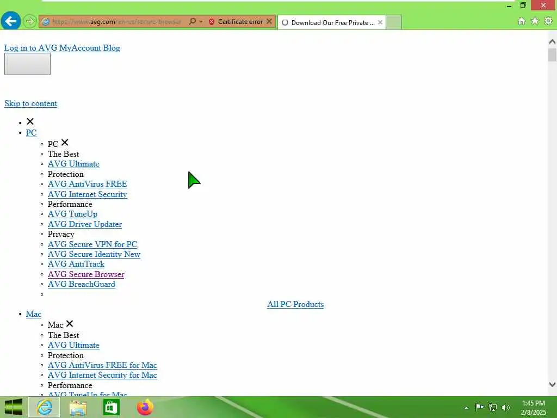Open Favorites with the star icon

click(535, 21)
